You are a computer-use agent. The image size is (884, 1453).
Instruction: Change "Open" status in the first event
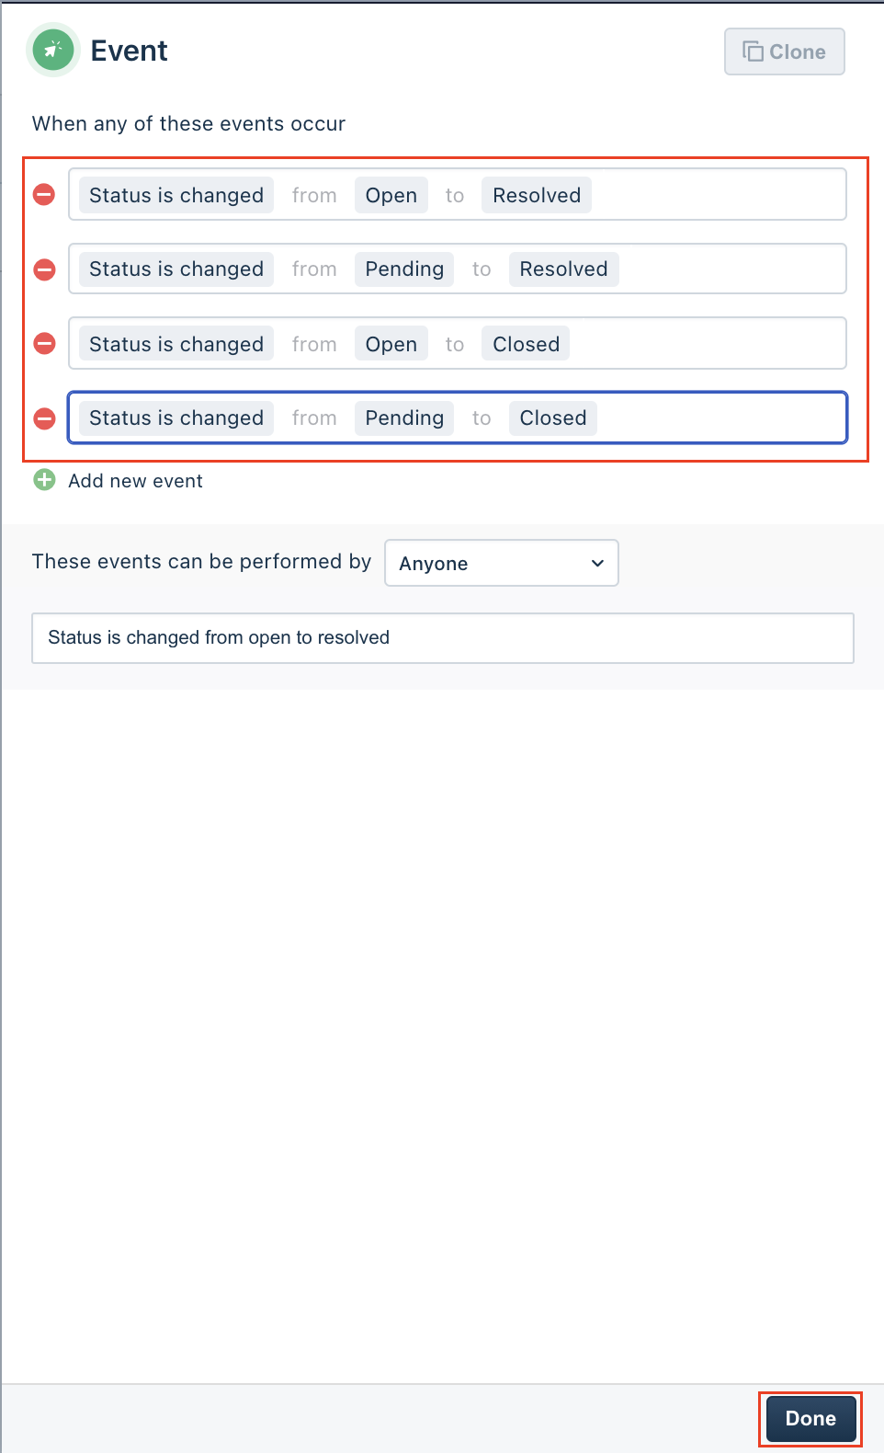click(x=391, y=194)
